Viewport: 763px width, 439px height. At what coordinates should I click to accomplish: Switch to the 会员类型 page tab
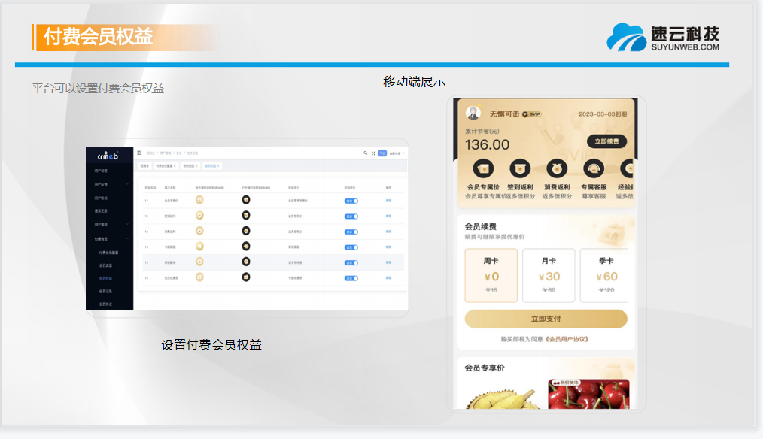click(190, 165)
